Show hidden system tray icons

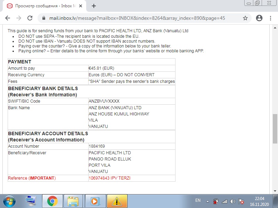pos(207,201)
